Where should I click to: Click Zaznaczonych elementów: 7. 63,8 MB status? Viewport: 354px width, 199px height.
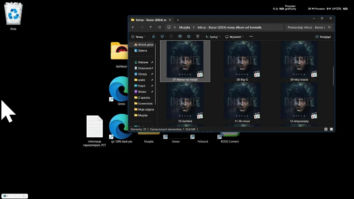click(x=173, y=129)
